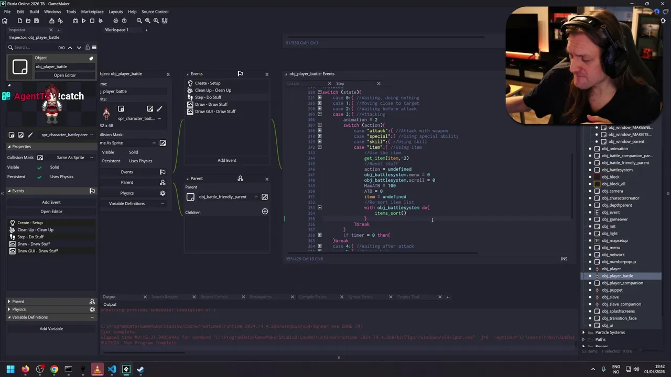The image size is (671, 377).
Task: Open project with folder toolbar icon
Action: click(x=28, y=20)
